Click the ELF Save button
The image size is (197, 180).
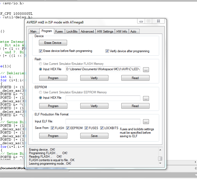point(94,136)
